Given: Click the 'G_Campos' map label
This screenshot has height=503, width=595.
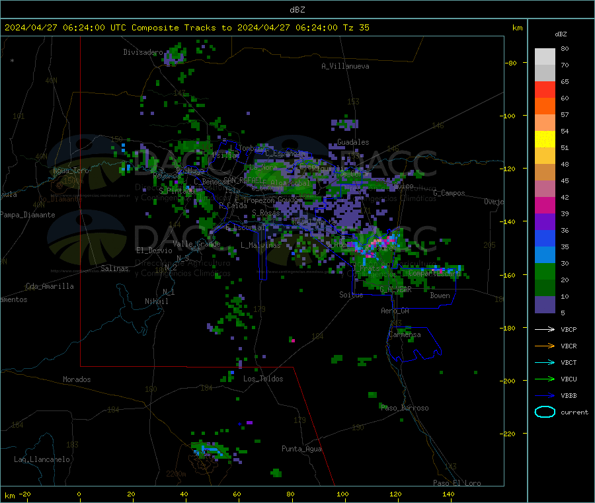Looking at the screenshot, I should click(449, 193).
